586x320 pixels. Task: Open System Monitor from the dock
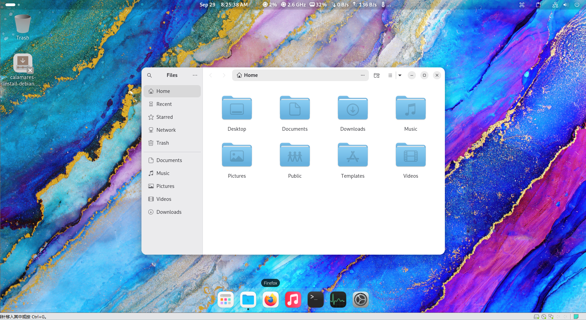tap(338, 300)
